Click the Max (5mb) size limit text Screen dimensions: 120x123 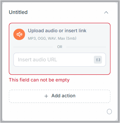coord(67,38)
